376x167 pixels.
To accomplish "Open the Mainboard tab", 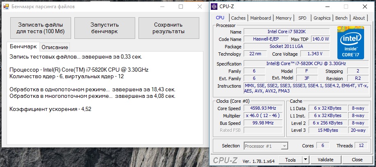I will (x=261, y=18).
